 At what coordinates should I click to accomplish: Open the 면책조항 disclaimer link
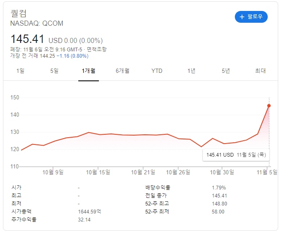[x=97, y=49]
